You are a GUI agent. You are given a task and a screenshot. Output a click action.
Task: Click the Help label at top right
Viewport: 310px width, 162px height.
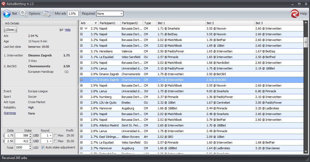tap(303, 14)
